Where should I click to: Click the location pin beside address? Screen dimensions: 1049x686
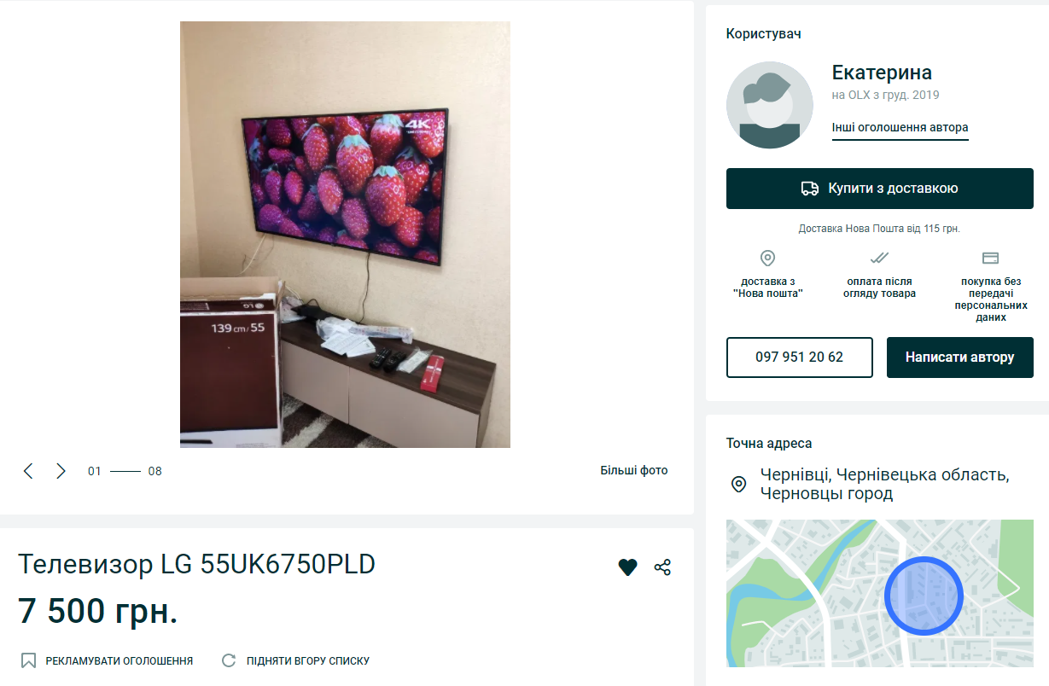pyautogui.click(x=739, y=485)
